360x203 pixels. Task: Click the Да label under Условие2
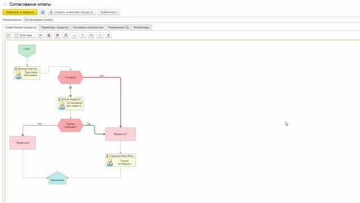(70, 87)
